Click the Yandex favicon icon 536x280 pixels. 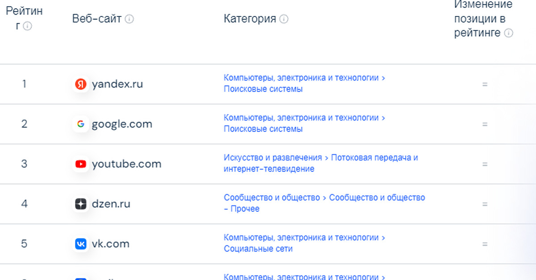pyautogui.click(x=81, y=84)
